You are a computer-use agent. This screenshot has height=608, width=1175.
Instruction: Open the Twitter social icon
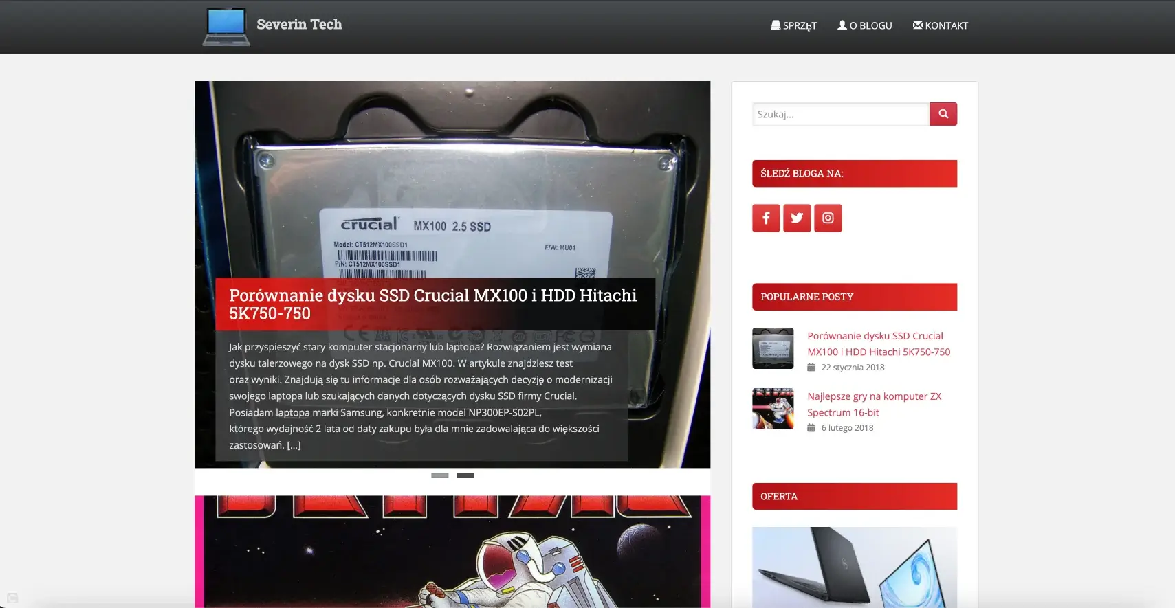coord(797,218)
